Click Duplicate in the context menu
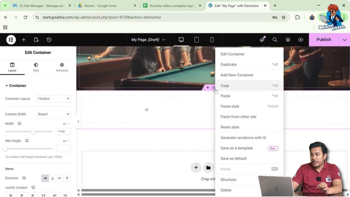 click(x=228, y=64)
